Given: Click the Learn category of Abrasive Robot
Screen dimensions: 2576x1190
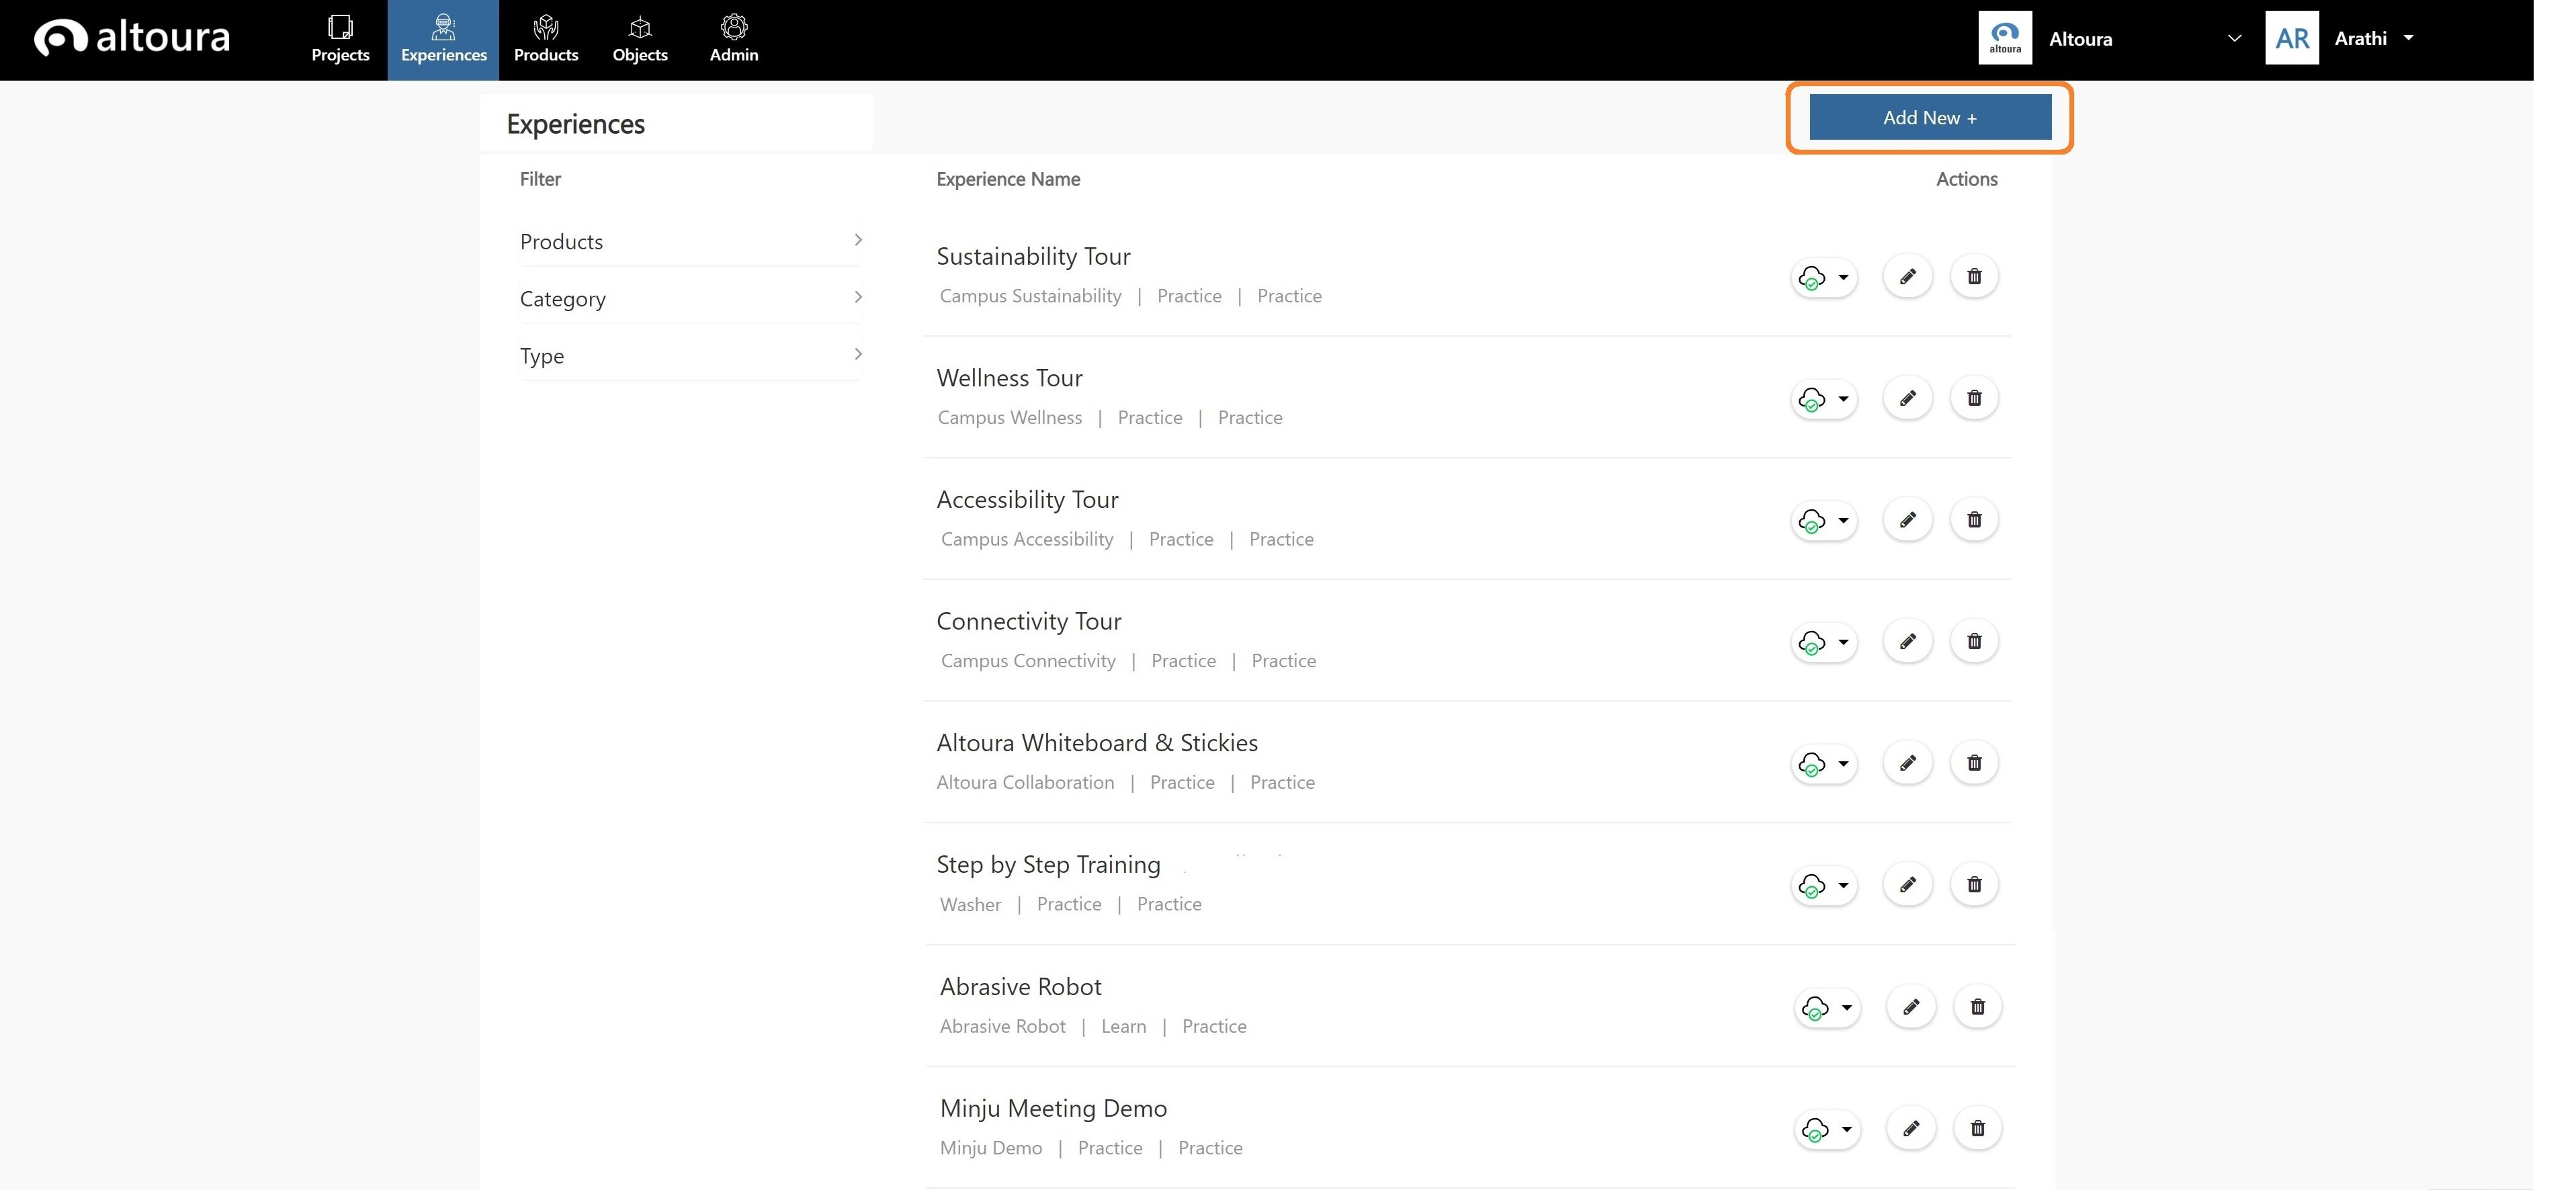Looking at the screenshot, I should tap(1123, 1026).
